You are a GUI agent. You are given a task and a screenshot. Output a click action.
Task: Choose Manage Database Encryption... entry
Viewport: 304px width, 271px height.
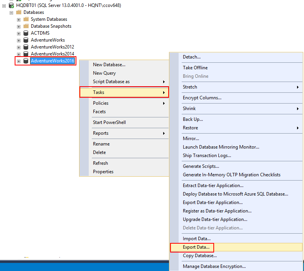click(x=236, y=266)
